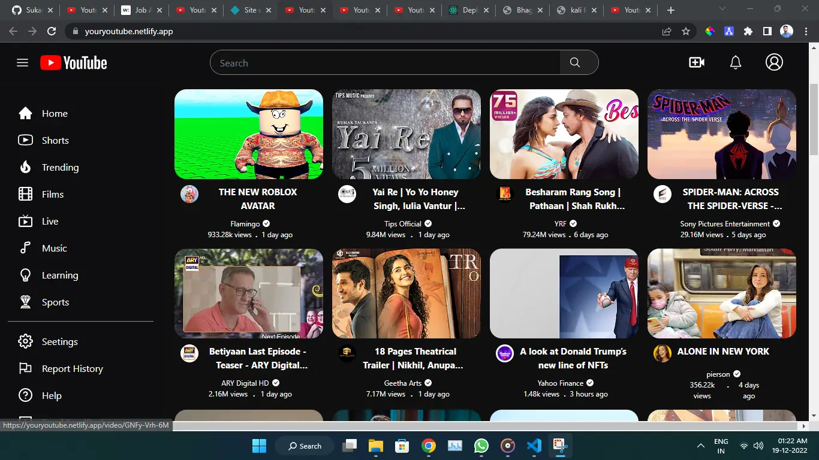Open the volume speaker tray icon
819x460 pixels.
[758, 446]
